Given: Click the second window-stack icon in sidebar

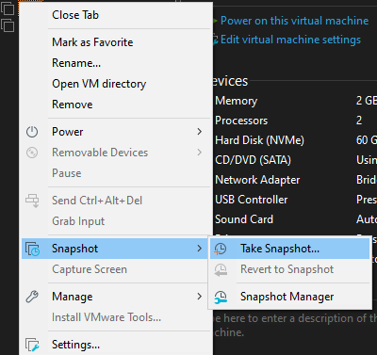Looking at the screenshot, I should pos(8,25).
